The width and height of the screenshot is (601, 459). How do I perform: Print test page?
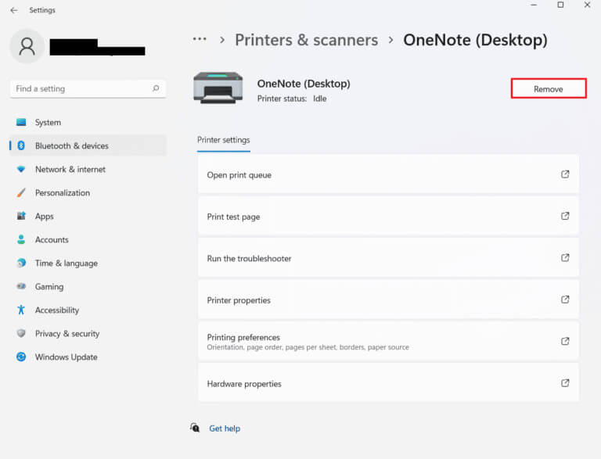[x=388, y=217]
